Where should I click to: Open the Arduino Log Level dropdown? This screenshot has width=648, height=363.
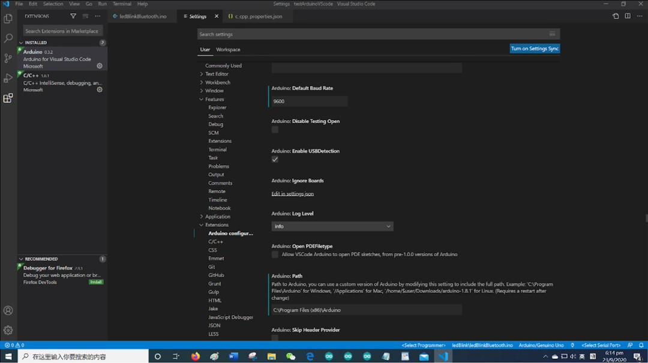click(332, 226)
